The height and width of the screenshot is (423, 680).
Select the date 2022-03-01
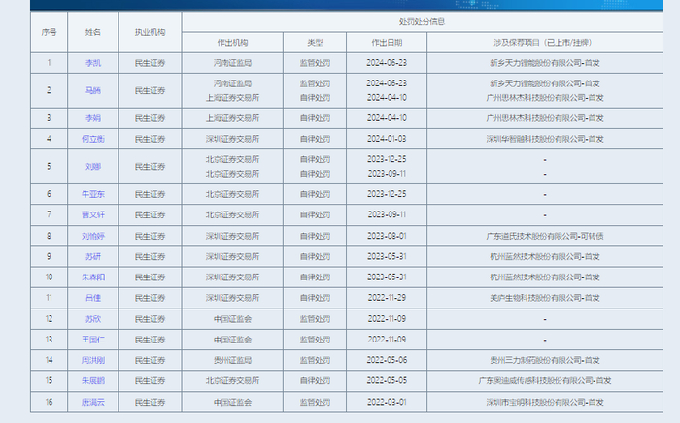[387, 403]
